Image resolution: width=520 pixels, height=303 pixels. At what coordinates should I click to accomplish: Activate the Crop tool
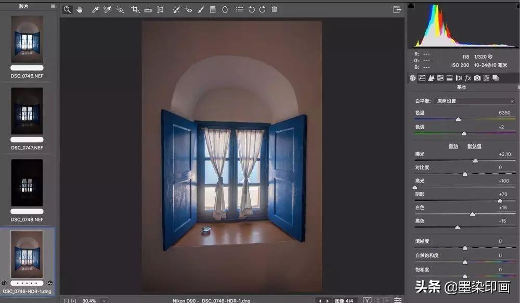[x=135, y=9]
